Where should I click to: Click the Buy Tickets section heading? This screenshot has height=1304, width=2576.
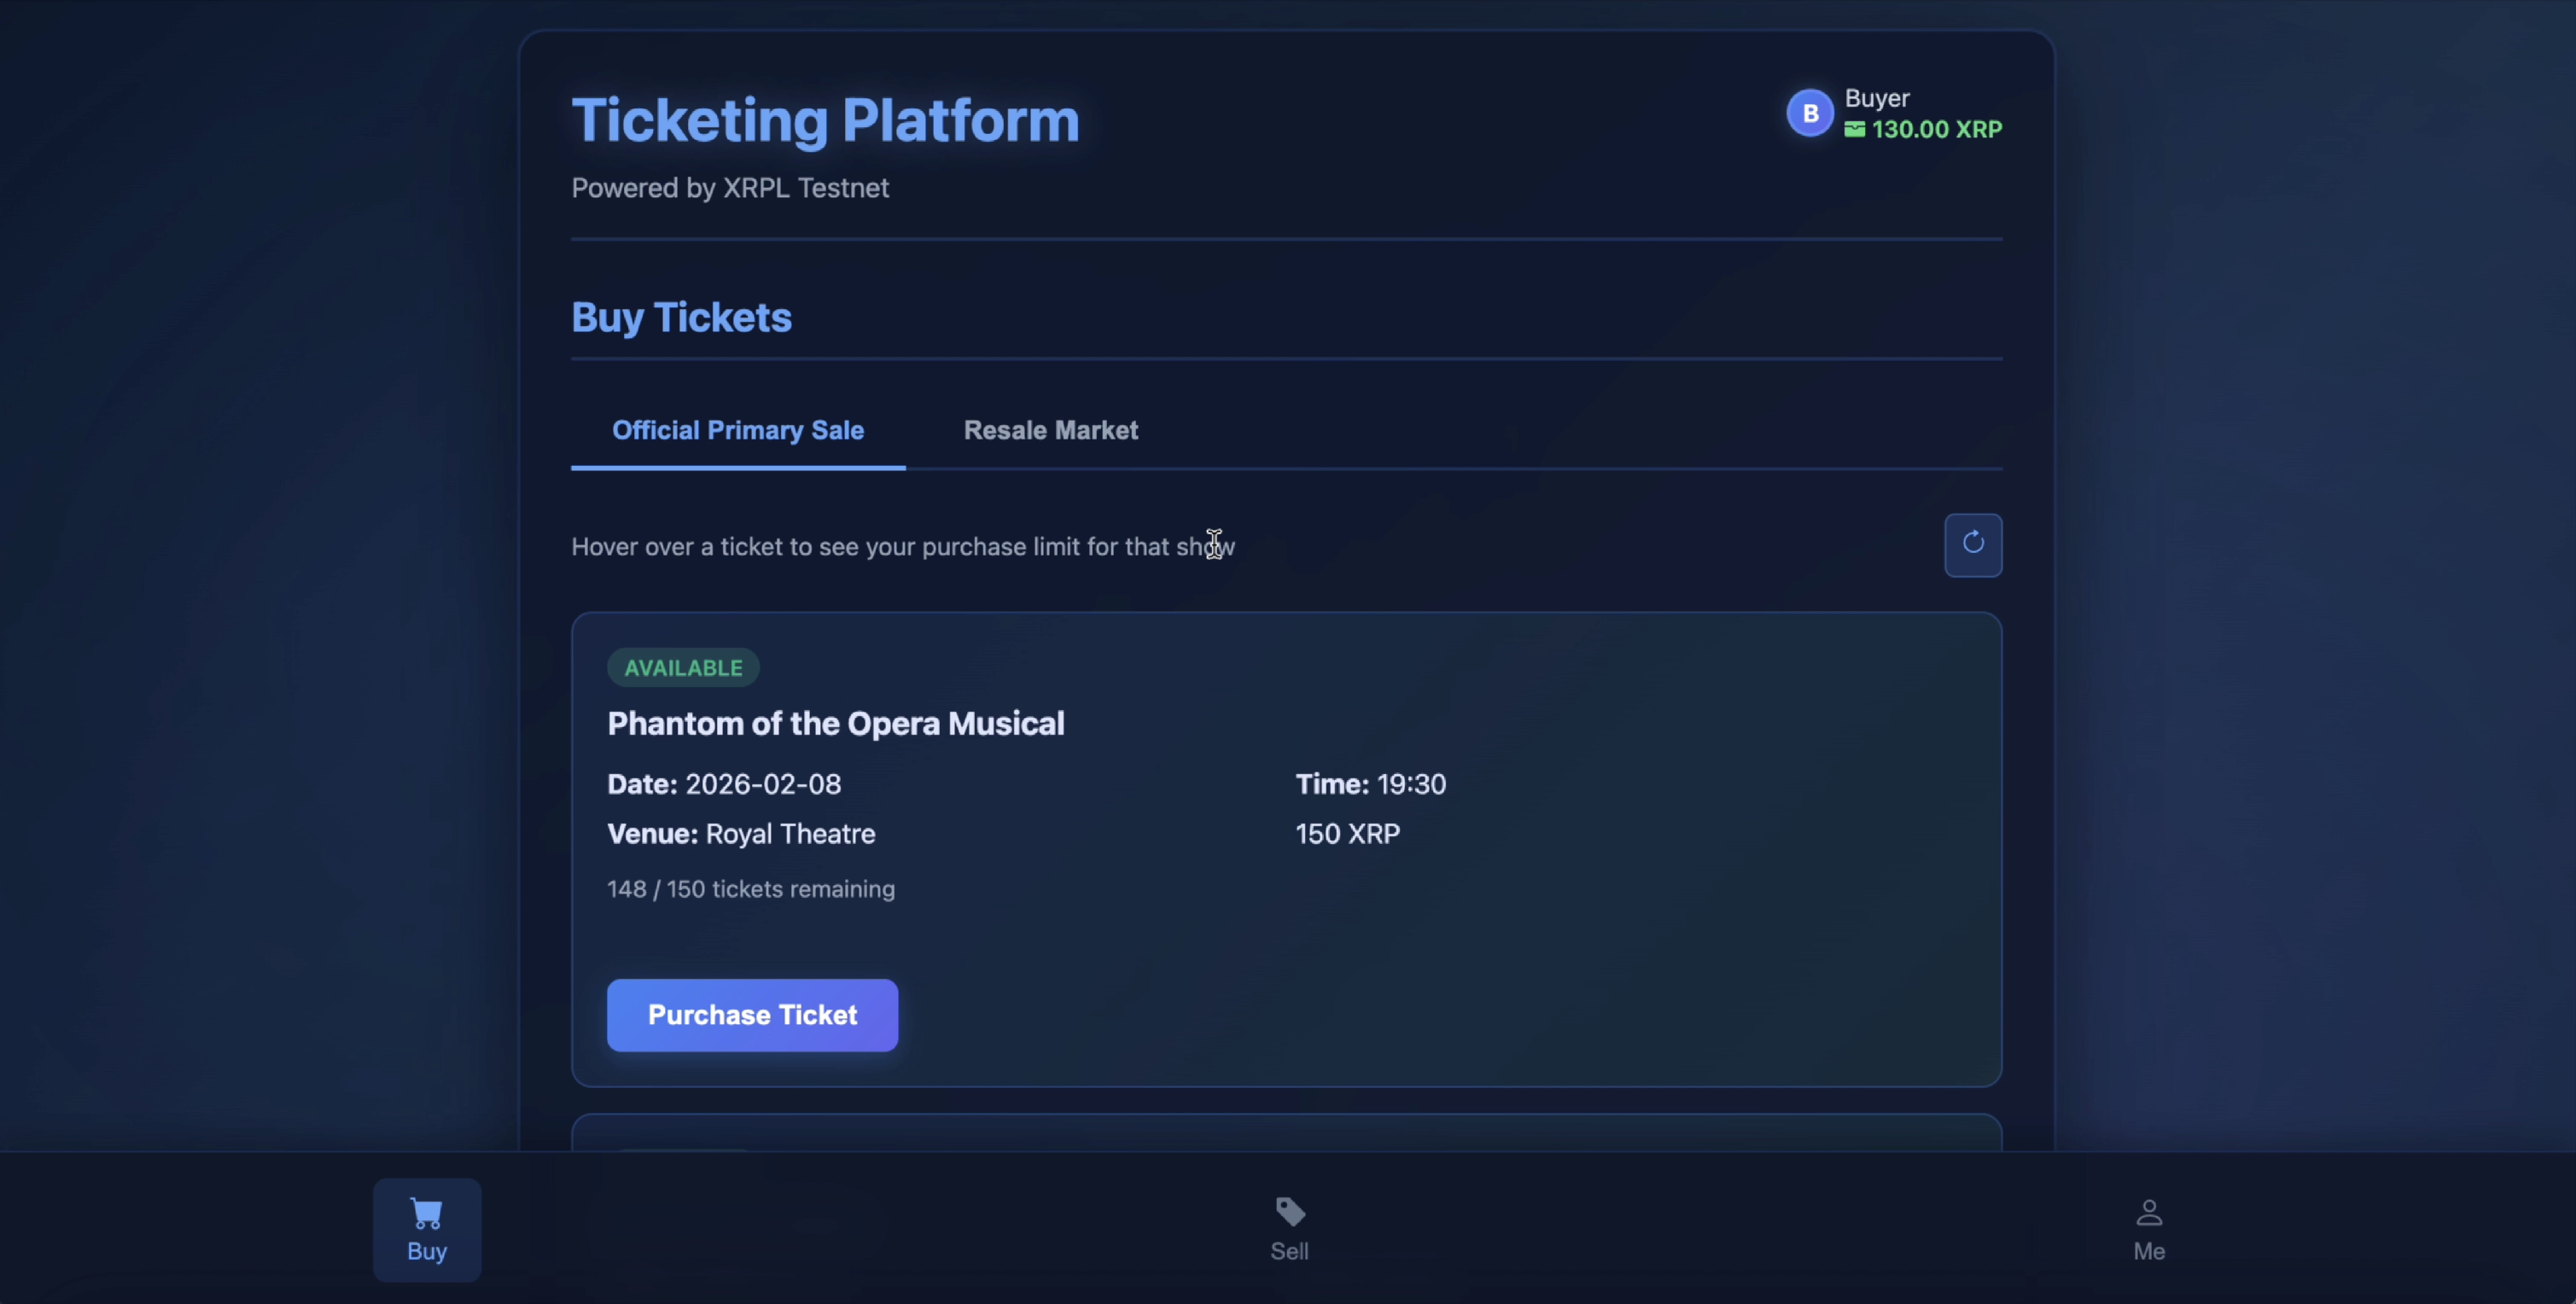click(x=681, y=317)
